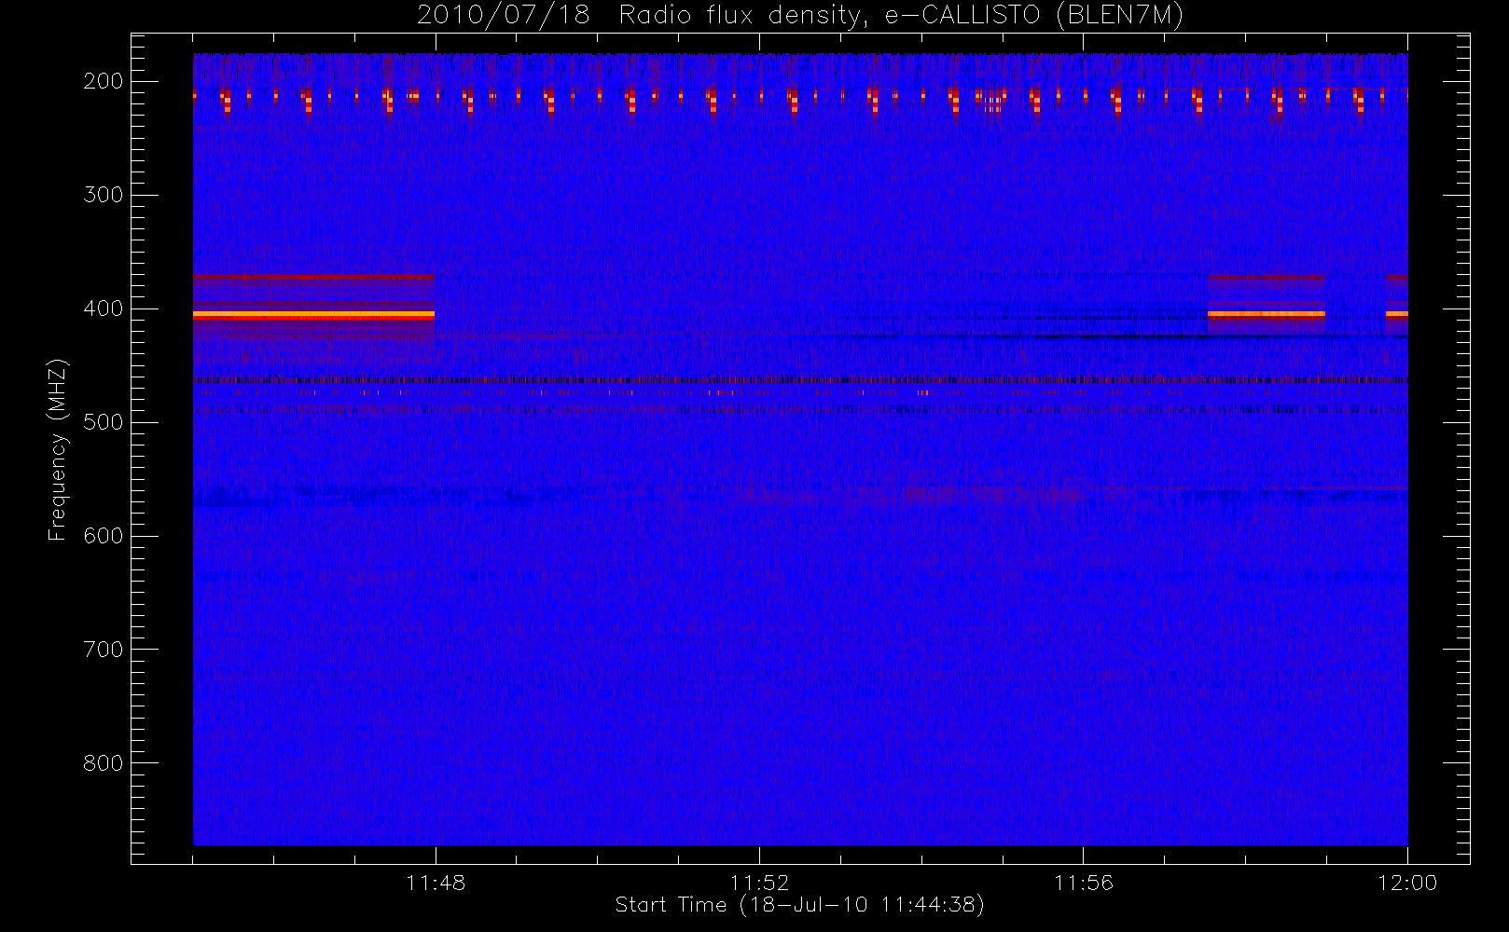Click the 300 frequency tick label

tap(104, 195)
